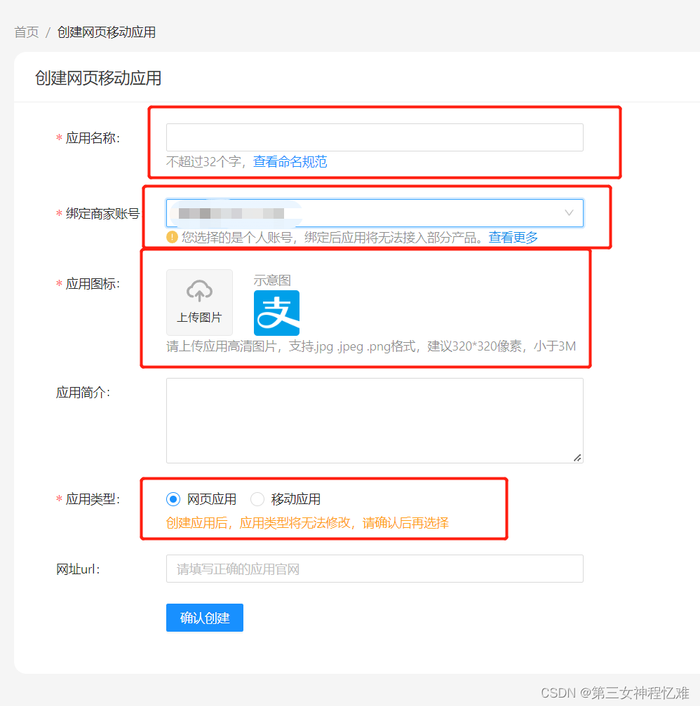Open the 绑定商家账号 dropdown
700x706 pixels.
click(375, 213)
